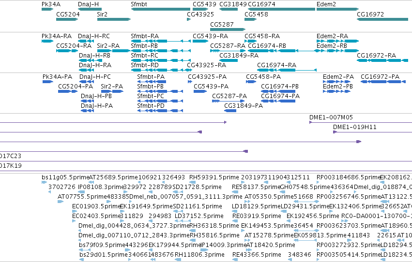Image resolution: width=412 pixels, height=262 pixels.
Task: Click the Sir2-PA protein label
Action: click(x=112, y=86)
